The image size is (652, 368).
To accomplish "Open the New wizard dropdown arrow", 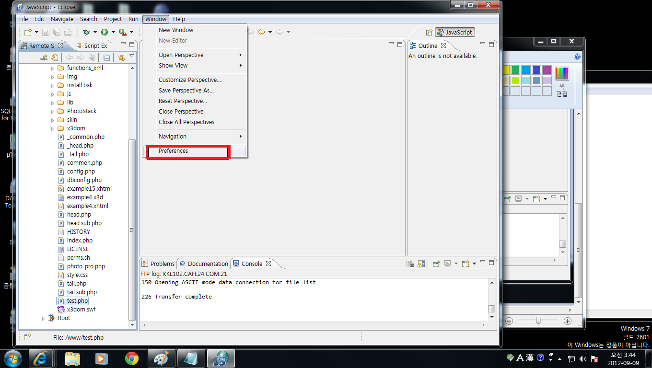I will pyautogui.click(x=36, y=32).
